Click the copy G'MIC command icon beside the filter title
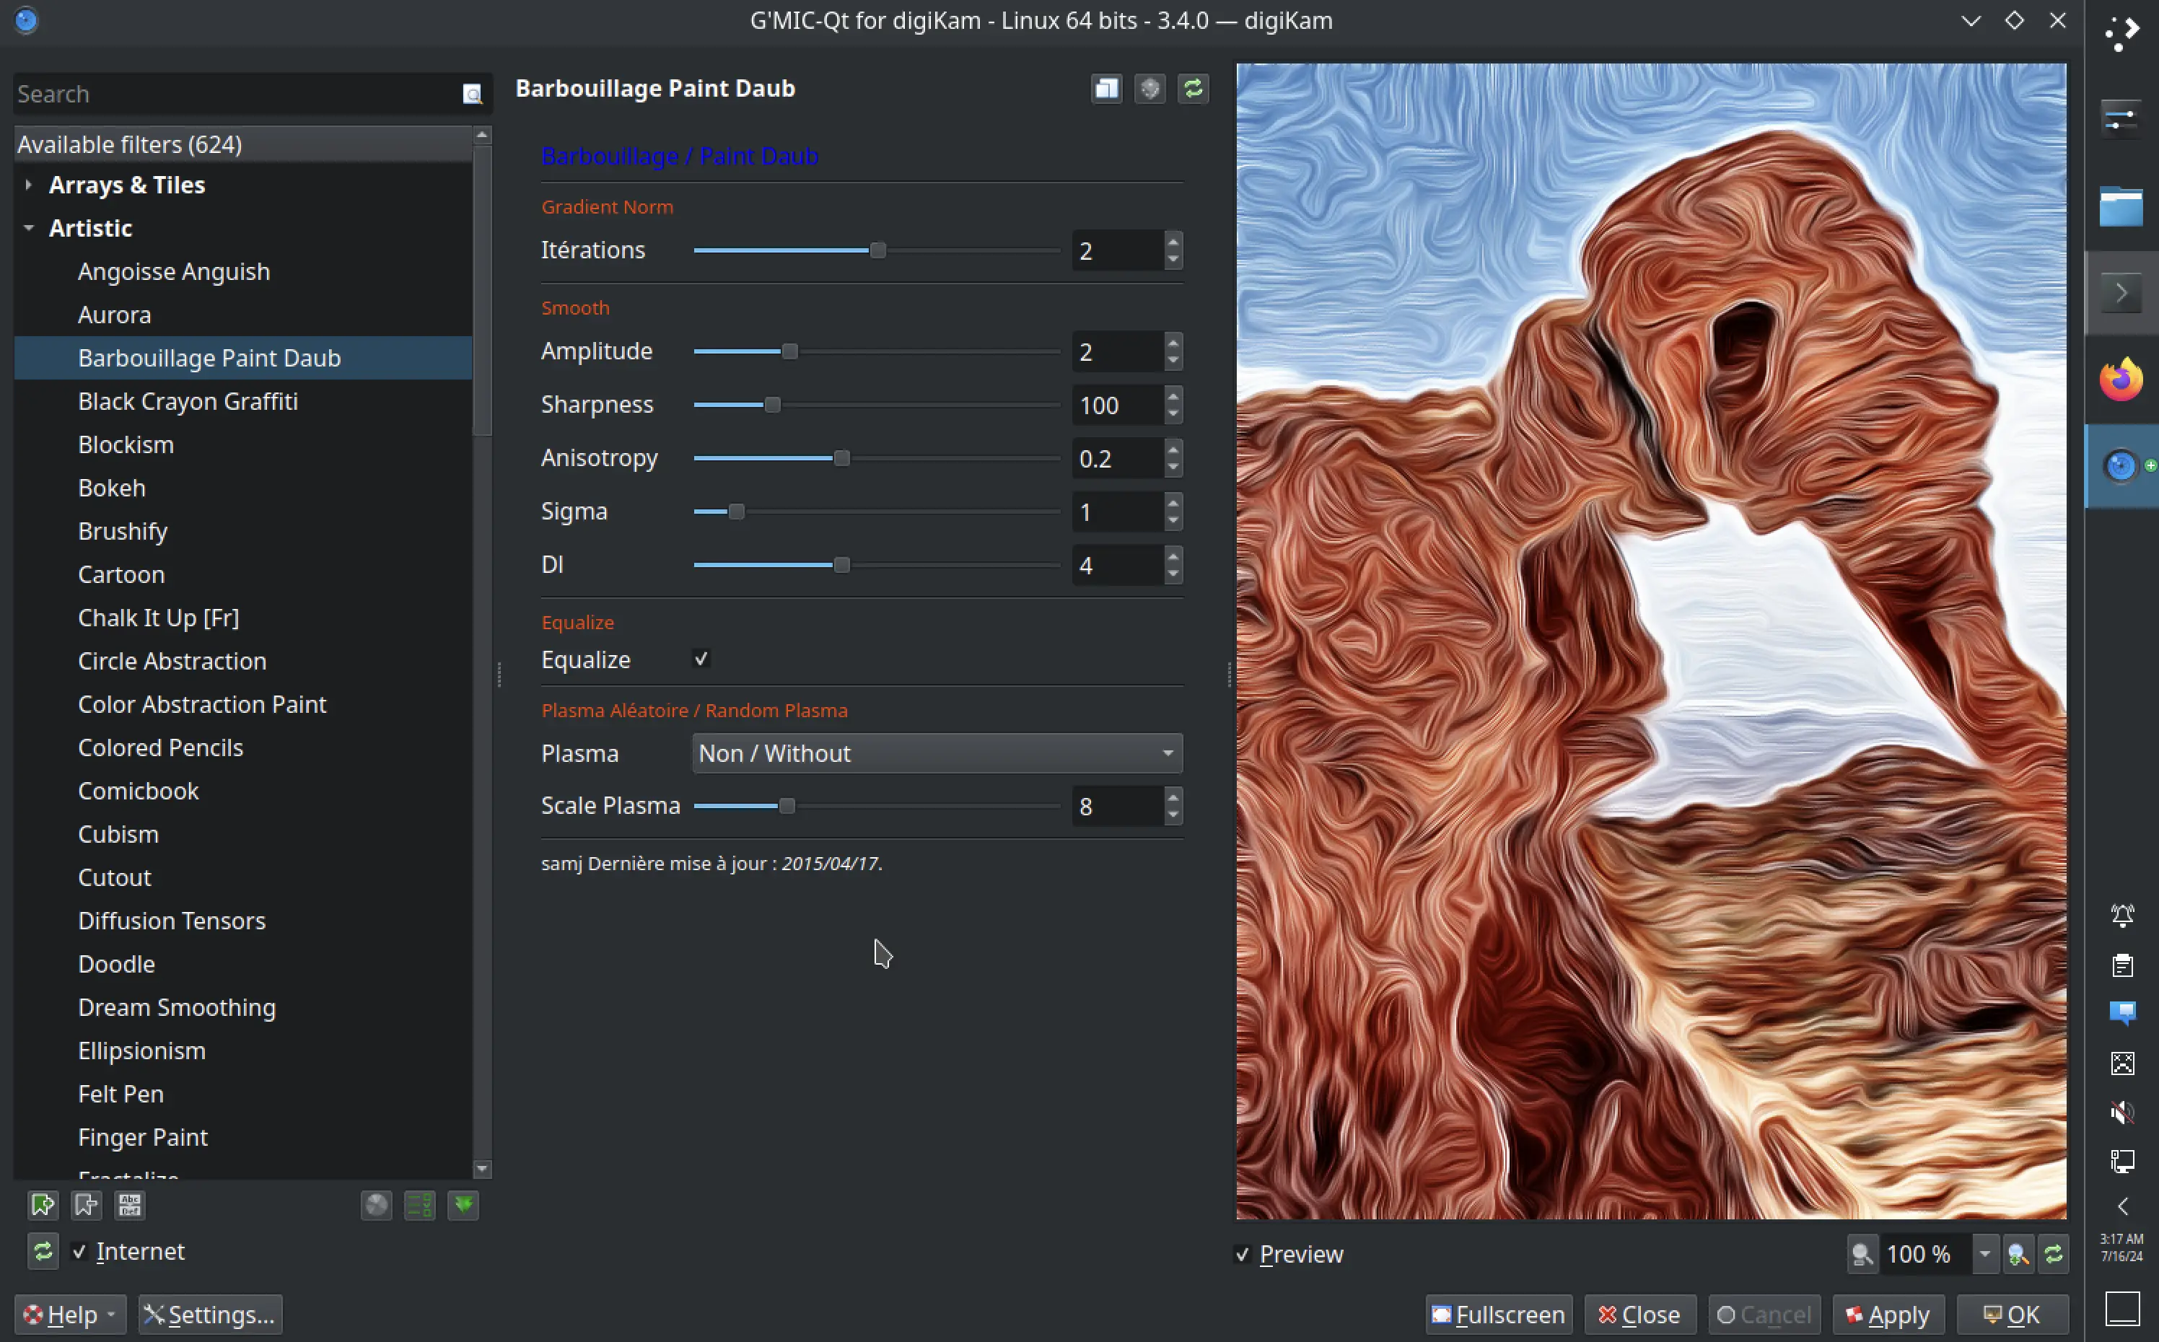The width and height of the screenshot is (2159, 1342). pos(1107,89)
